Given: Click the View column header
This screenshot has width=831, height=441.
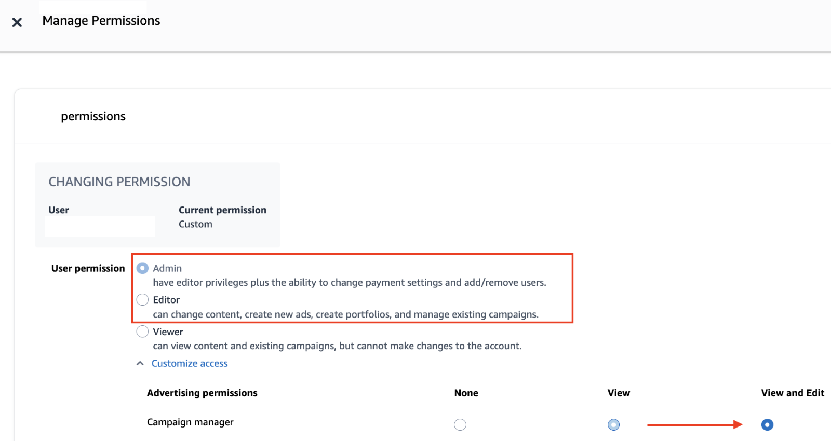Looking at the screenshot, I should [619, 393].
